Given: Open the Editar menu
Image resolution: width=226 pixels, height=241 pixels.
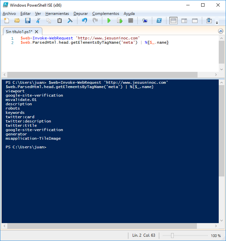Looking at the screenshot, I should pos(25,14).
